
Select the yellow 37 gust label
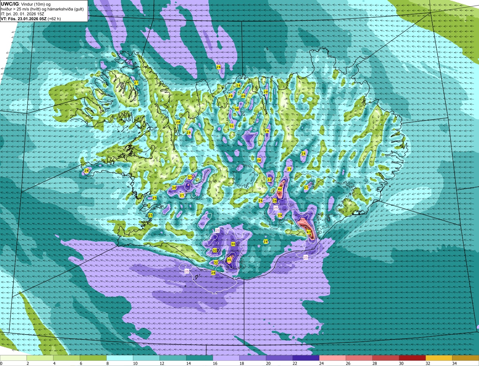[190, 177]
